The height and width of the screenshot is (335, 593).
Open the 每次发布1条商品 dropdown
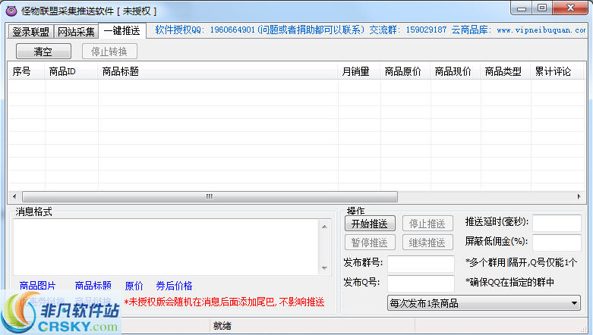(484, 303)
